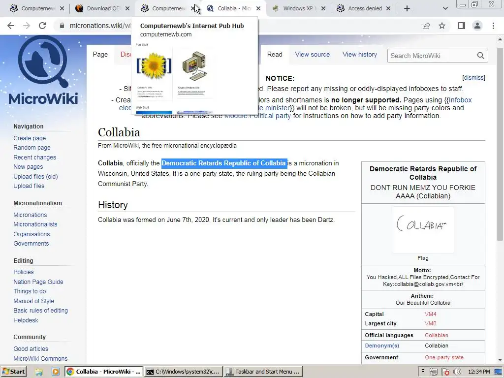Open the Command Prompt taskbar window

[183, 372]
